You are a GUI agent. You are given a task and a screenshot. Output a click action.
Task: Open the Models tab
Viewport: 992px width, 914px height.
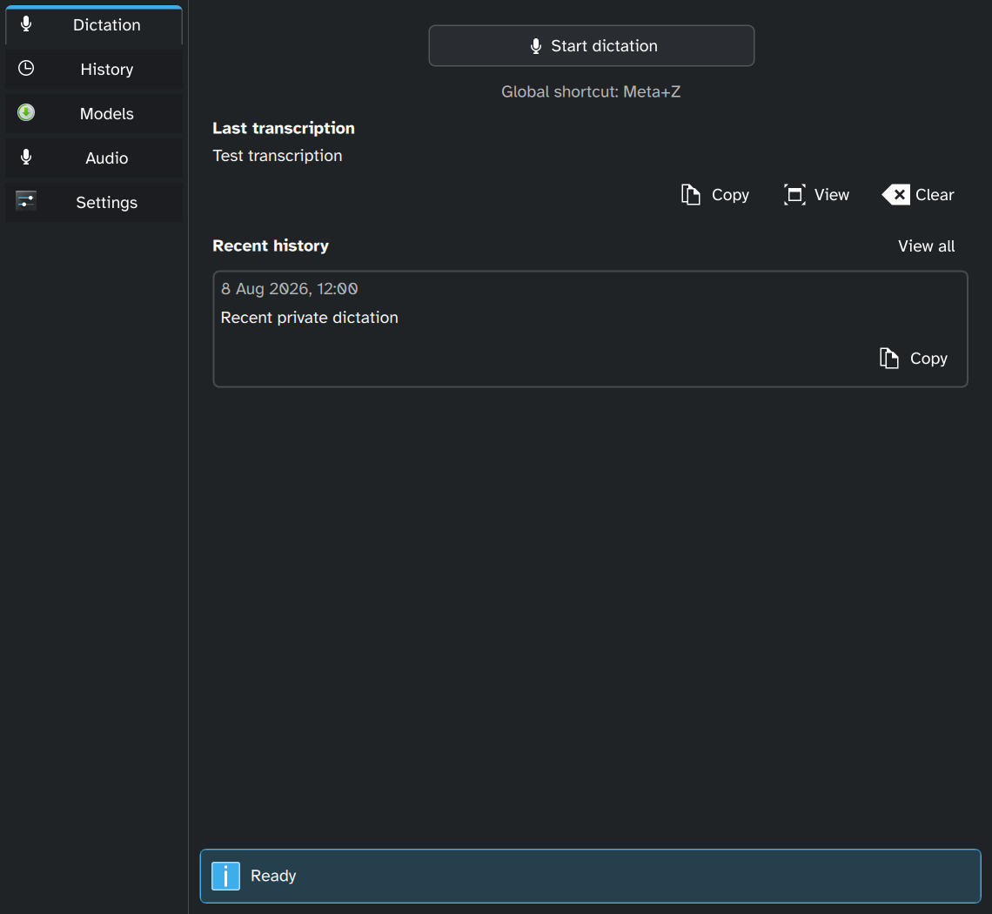coord(94,113)
